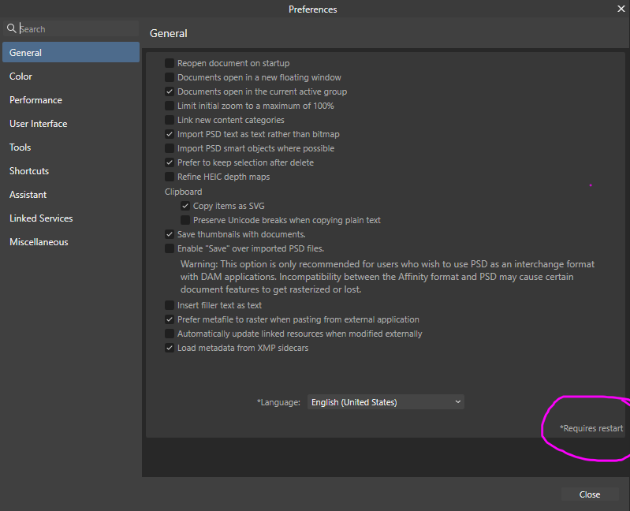Click the General heading text
This screenshot has height=511, width=630.
[169, 33]
